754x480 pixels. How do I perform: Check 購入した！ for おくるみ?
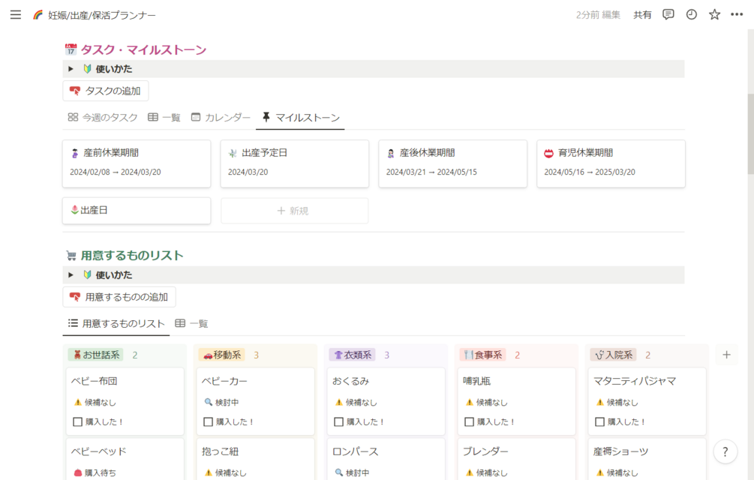338,421
